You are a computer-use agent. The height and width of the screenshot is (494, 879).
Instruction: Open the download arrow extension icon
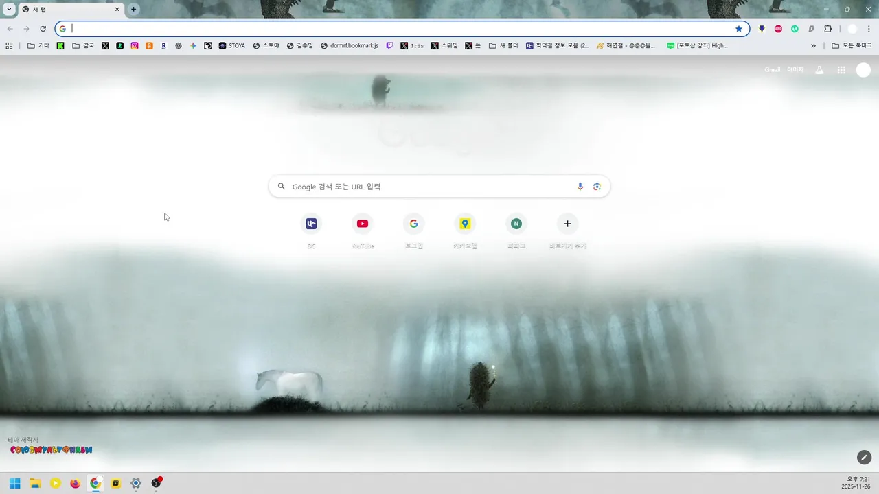762,29
